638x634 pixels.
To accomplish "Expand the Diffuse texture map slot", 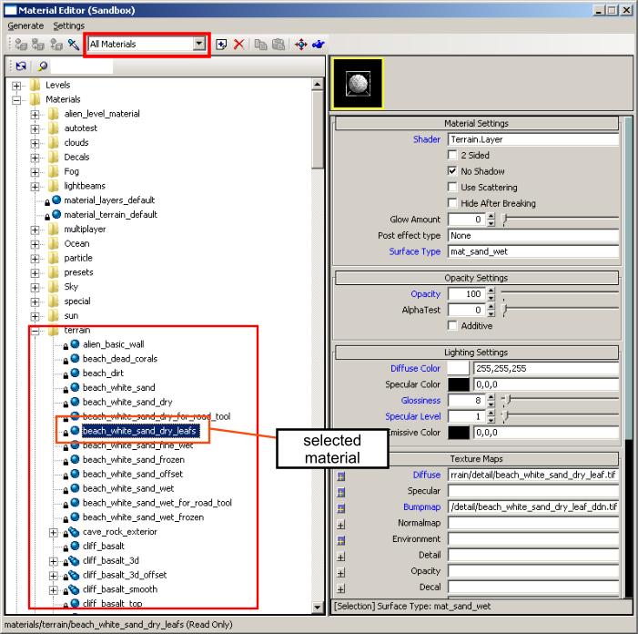I will click(342, 475).
